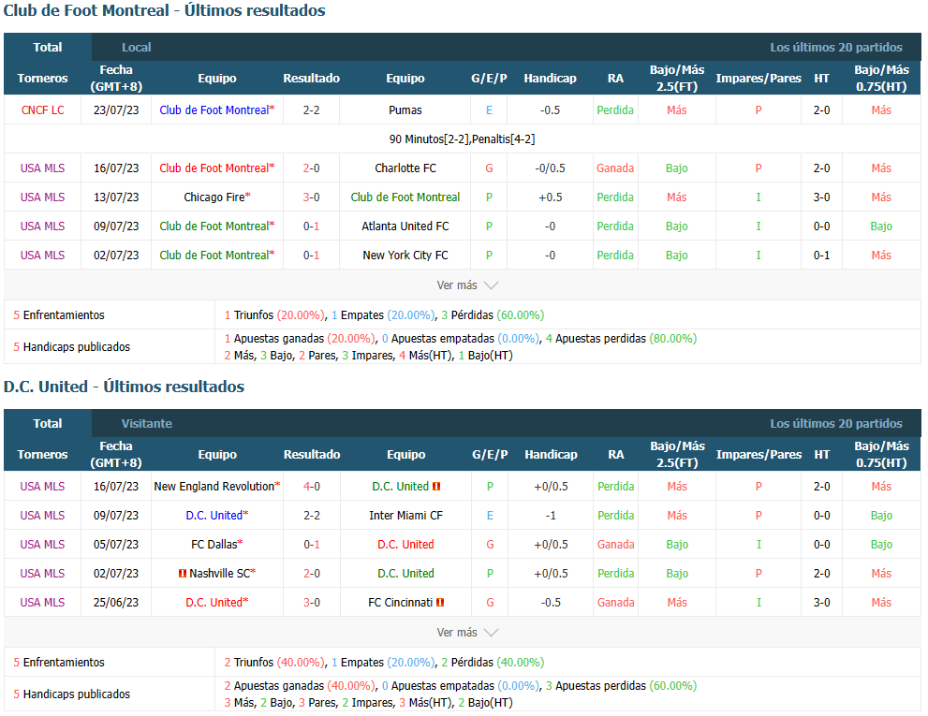Screen dimensions: 928x716
Task: Select the Total tab in D.C. United results
Action: 48,424
